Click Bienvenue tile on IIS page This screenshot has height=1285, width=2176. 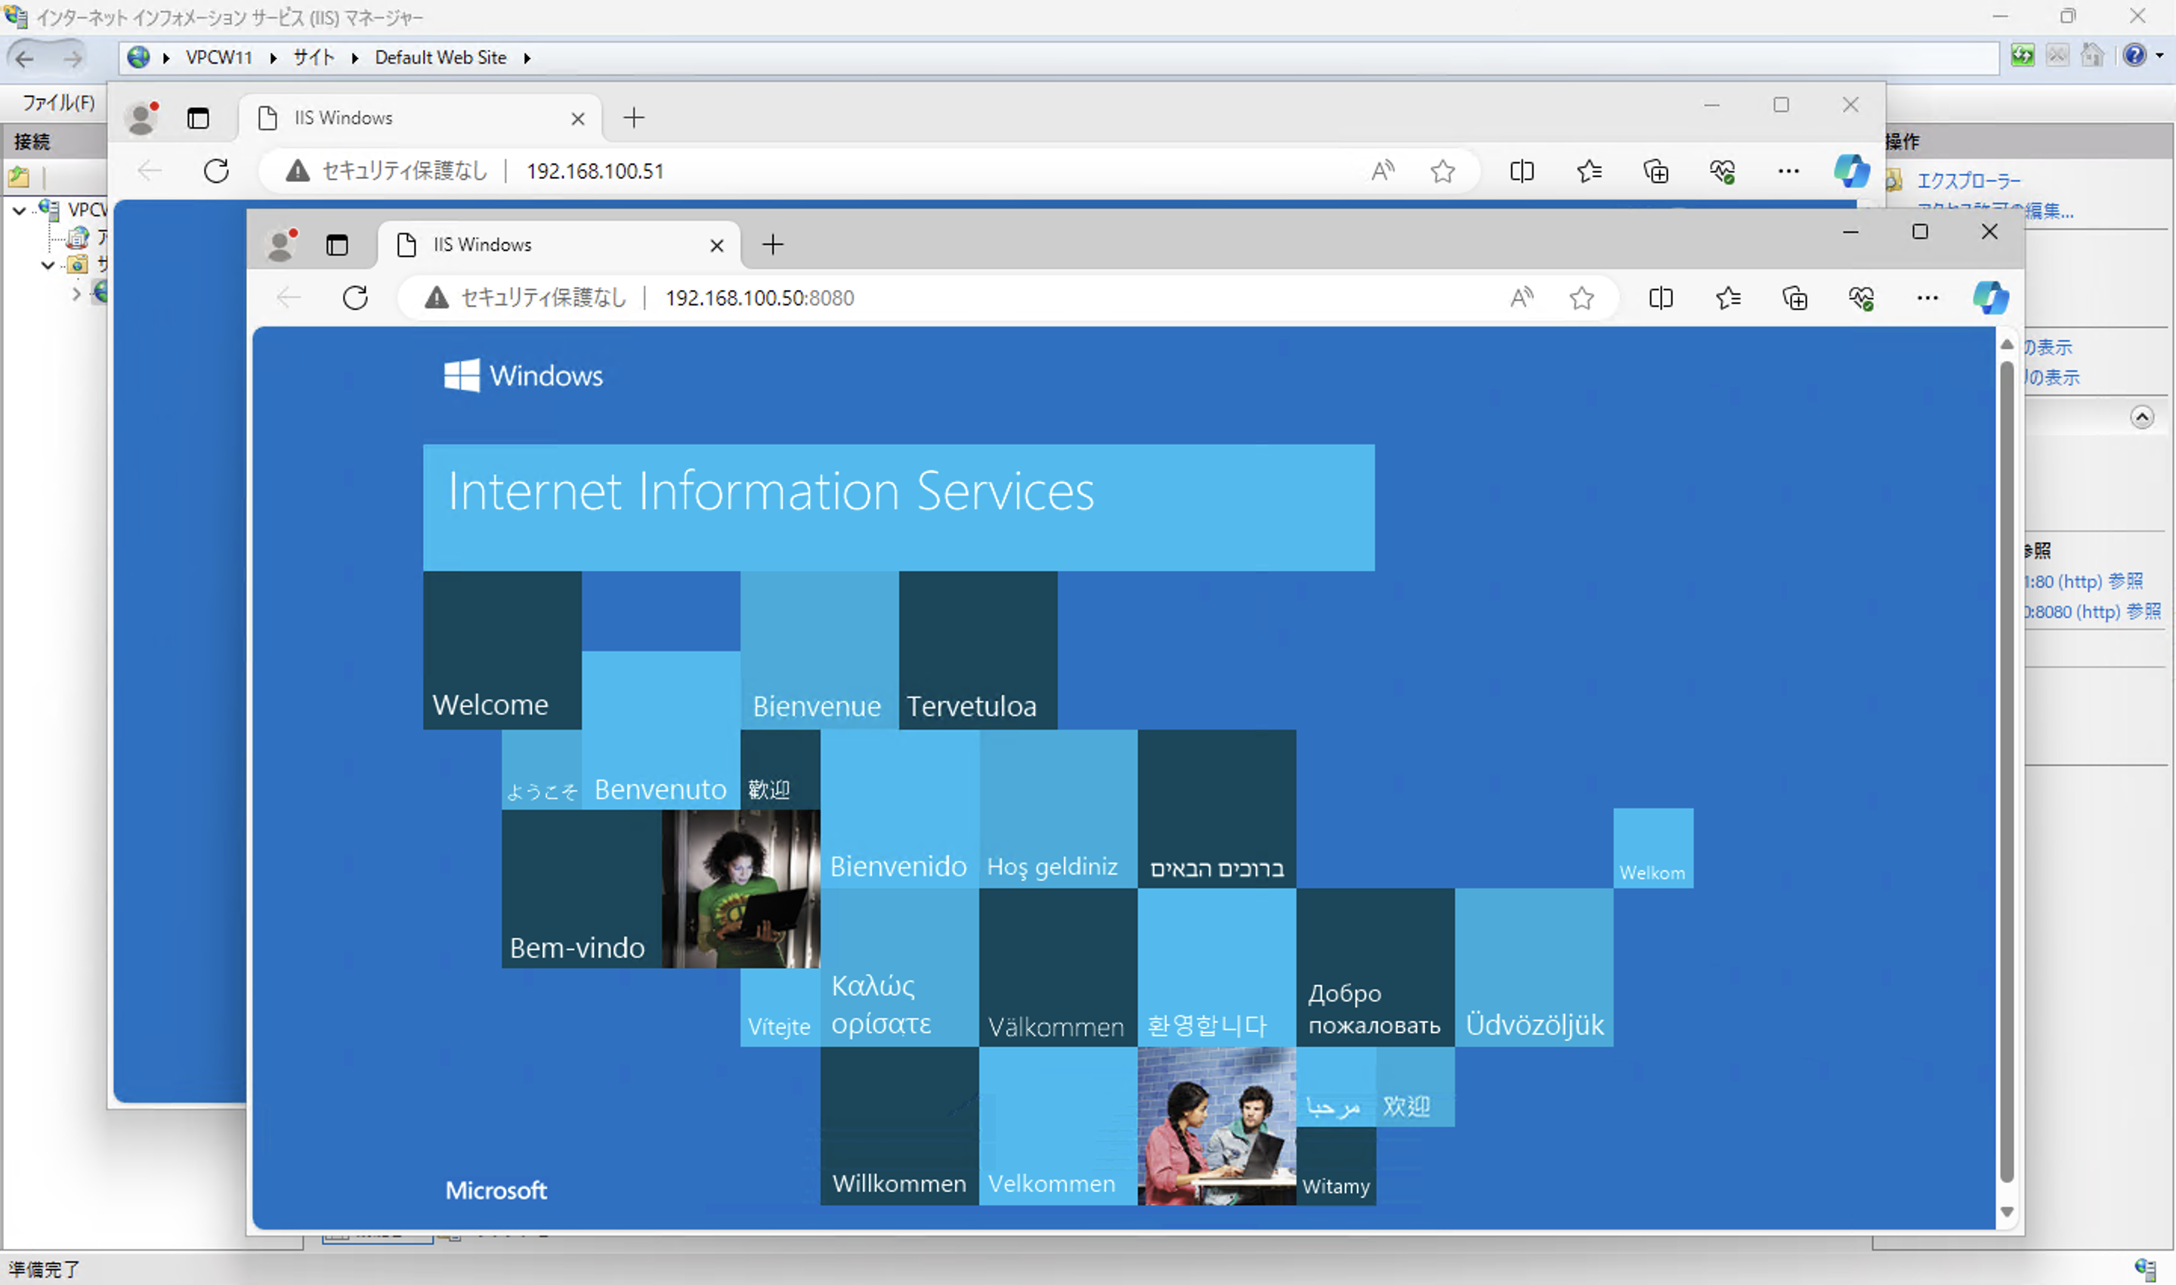[819, 650]
